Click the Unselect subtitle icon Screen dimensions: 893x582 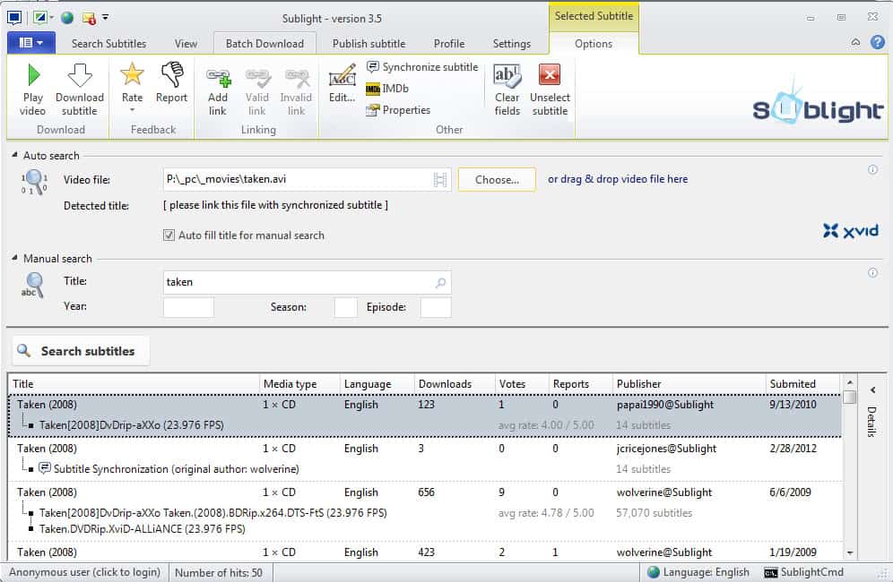point(549,88)
